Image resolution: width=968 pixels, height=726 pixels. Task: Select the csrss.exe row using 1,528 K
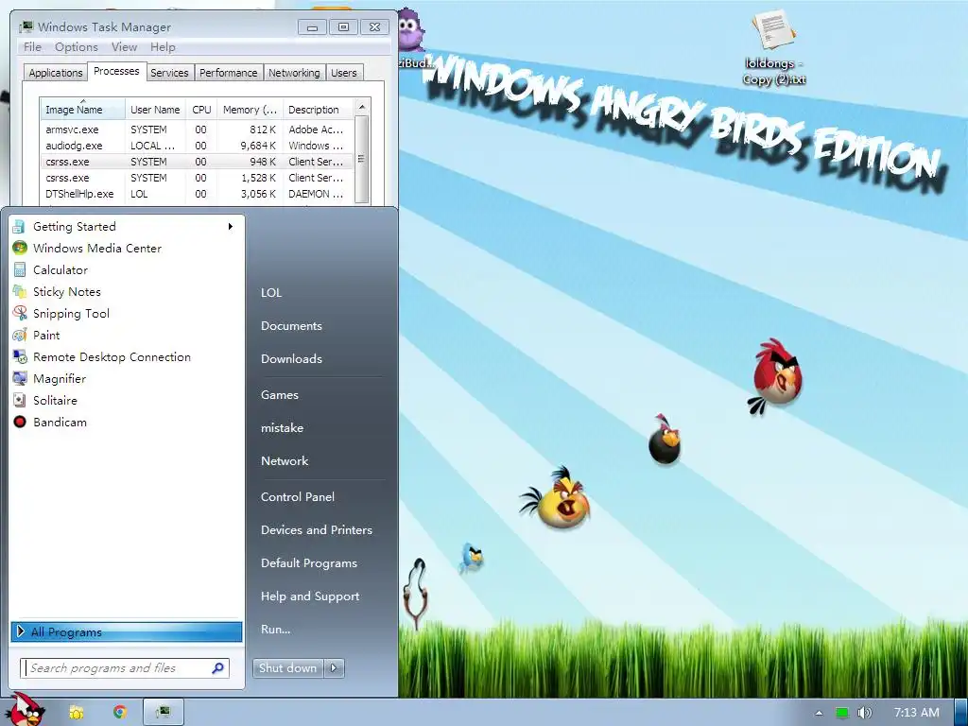(x=197, y=178)
